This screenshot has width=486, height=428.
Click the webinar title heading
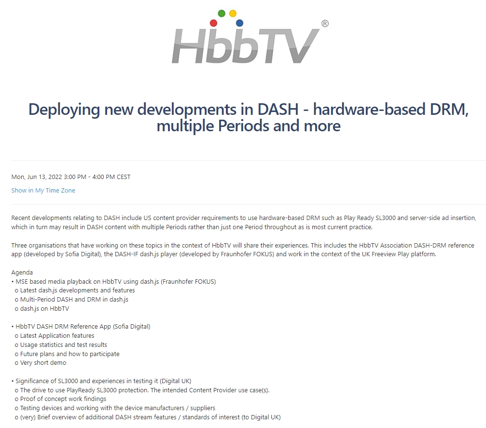tap(249, 117)
